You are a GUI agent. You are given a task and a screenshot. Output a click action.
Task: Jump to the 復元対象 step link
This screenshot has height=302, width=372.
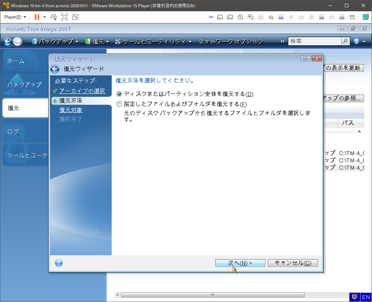tap(71, 110)
